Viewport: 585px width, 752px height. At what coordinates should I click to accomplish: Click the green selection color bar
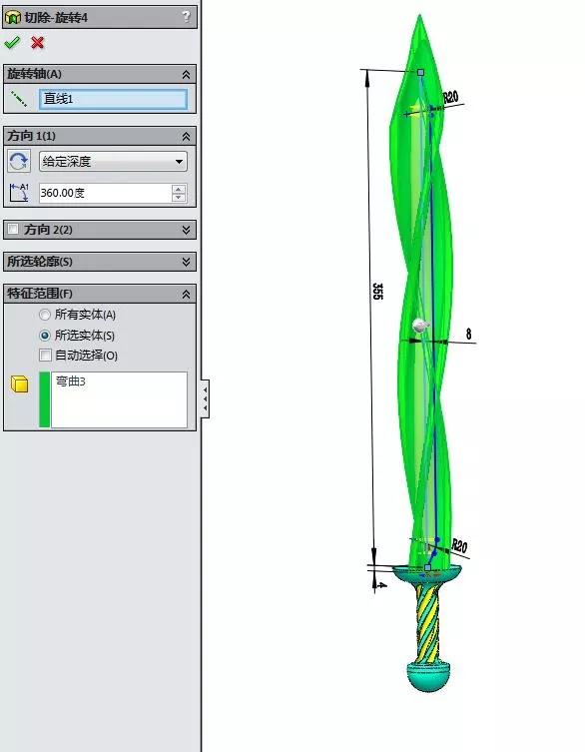click(45, 399)
